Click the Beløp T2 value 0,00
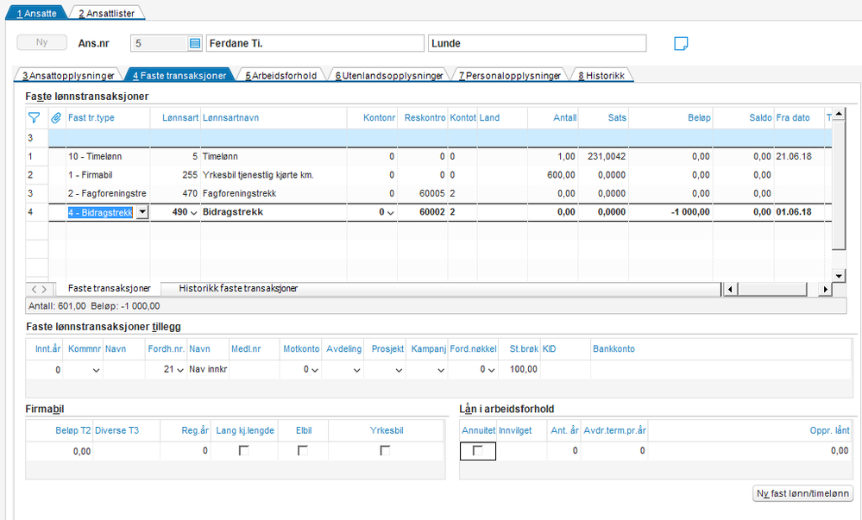Image resolution: width=862 pixels, height=520 pixels. [81, 451]
